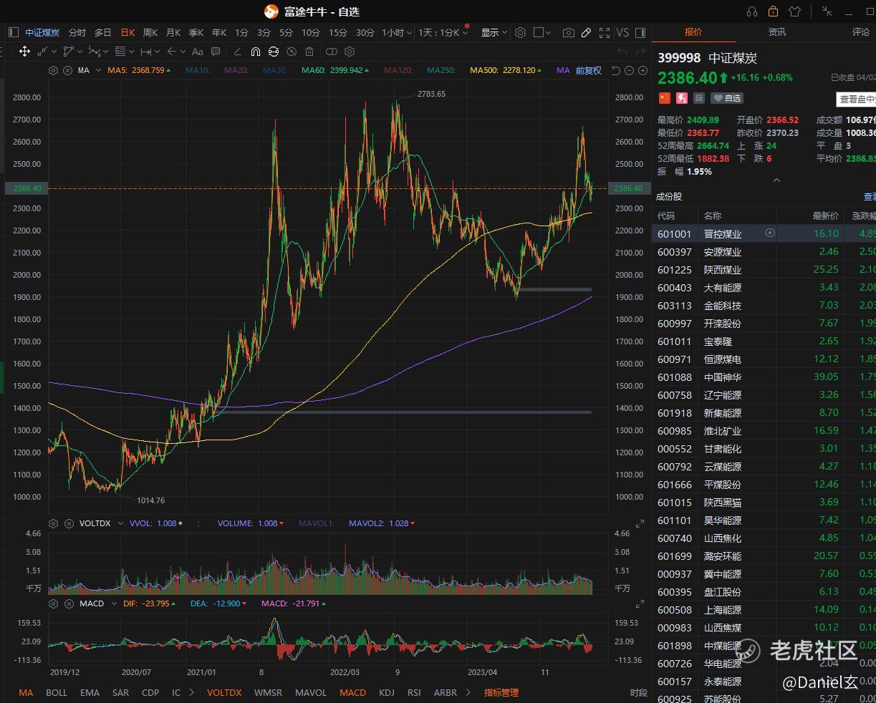This screenshot has width=876, height=703.
Task: Open VOLTDX indicator settings gear
Action: coord(53,523)
